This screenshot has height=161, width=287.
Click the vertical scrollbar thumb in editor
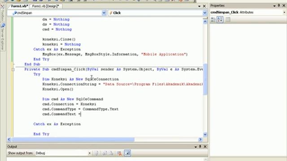[205, 79]
